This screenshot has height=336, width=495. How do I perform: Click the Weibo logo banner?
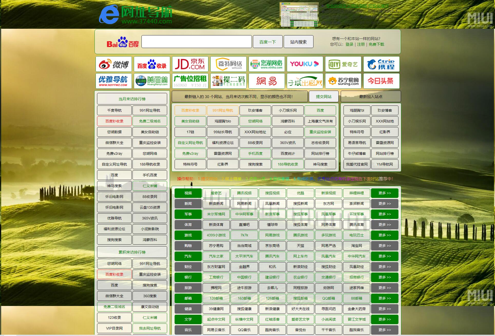click(114, 64)
